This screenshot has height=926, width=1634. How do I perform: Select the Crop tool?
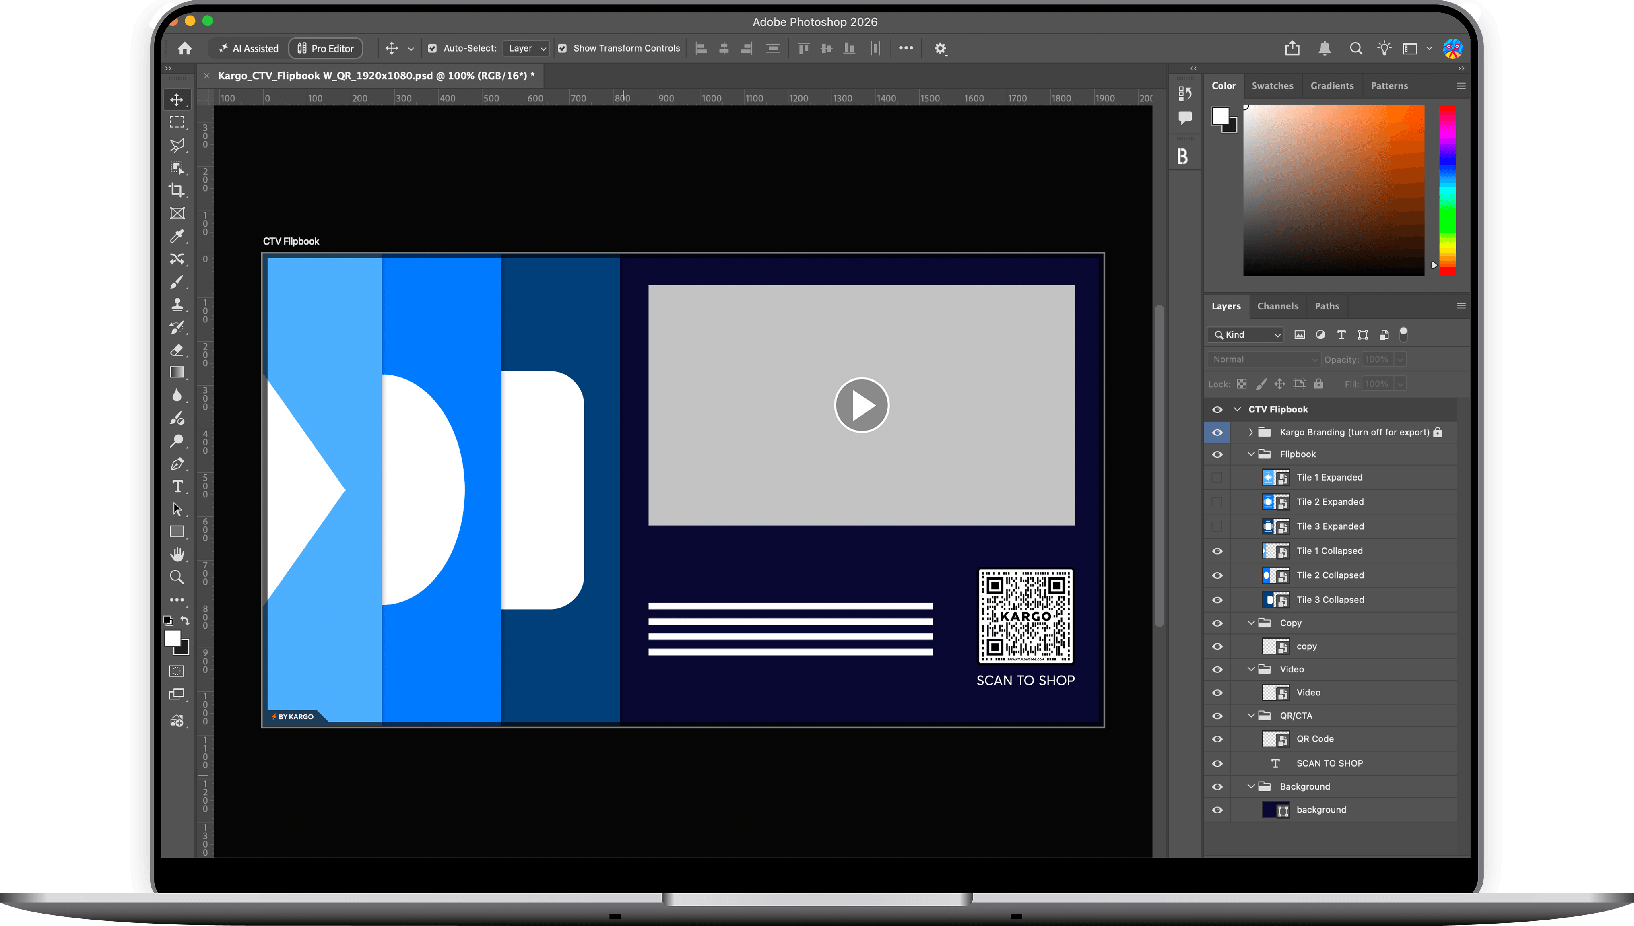point(177,190)
